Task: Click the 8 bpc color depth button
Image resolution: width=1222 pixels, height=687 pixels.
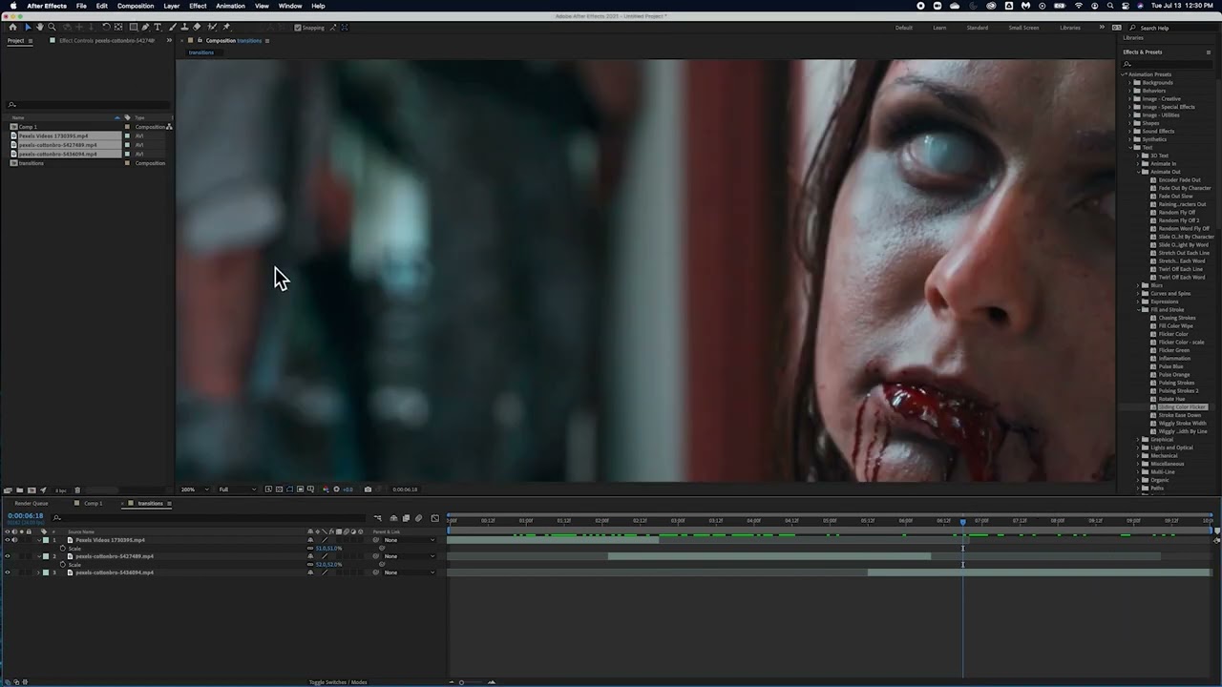Action: (x=61, y=490)
